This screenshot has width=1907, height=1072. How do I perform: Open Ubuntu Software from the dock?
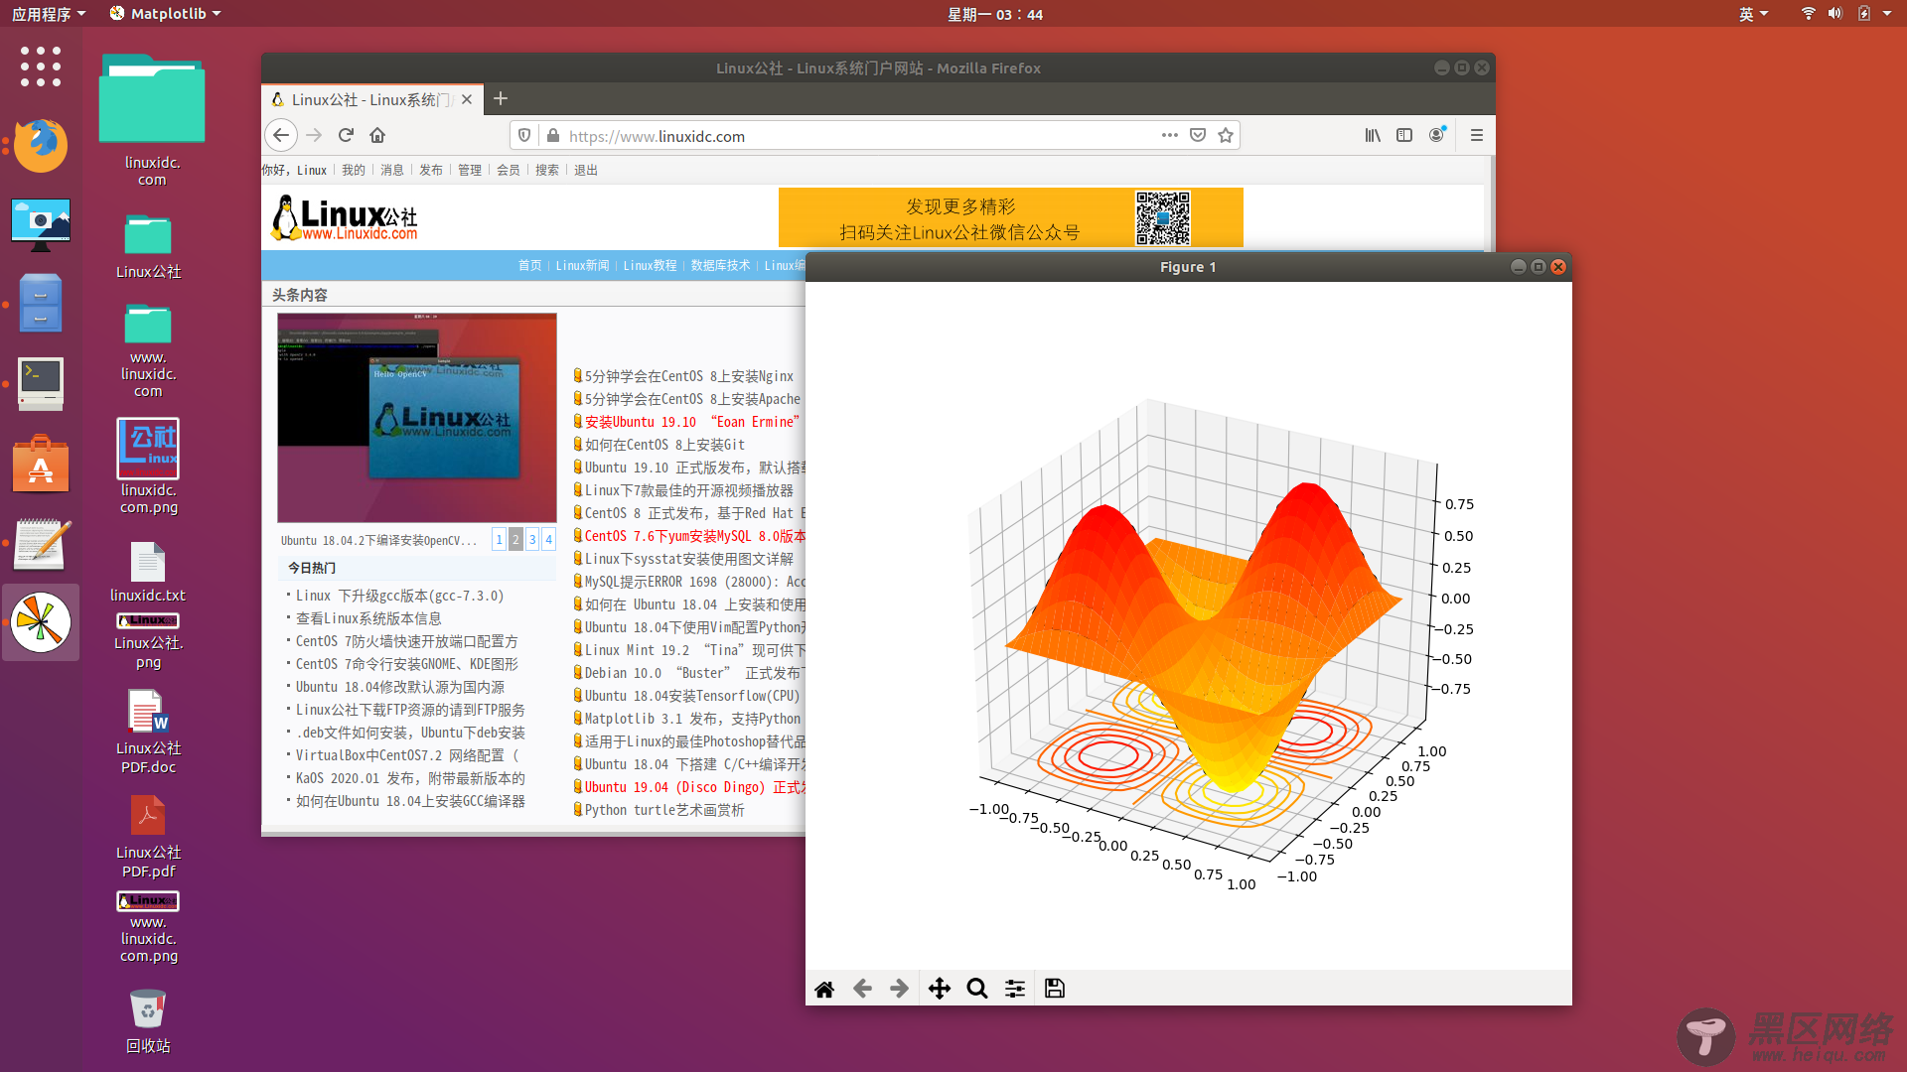coord(41,464)
